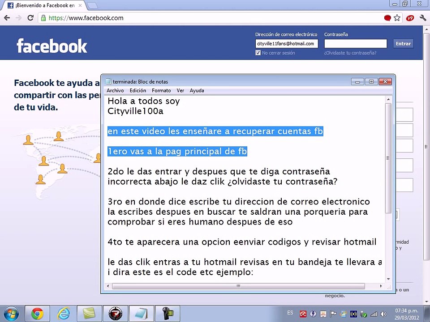Viewport: 430px width, 322px height.
Task: Switch to Notepad in the taskbar
Action: pos(142,314)
